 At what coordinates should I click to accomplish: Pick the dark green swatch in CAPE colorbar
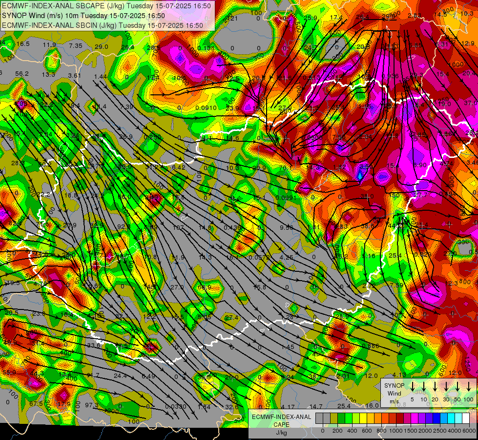coord(341,418)
